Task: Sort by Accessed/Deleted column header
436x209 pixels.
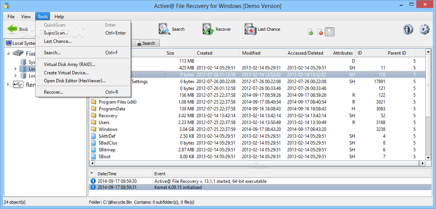Action: click(x=308, y=53)
